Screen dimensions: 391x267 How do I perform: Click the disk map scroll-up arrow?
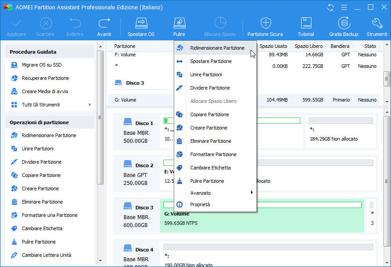coord(387,113)
